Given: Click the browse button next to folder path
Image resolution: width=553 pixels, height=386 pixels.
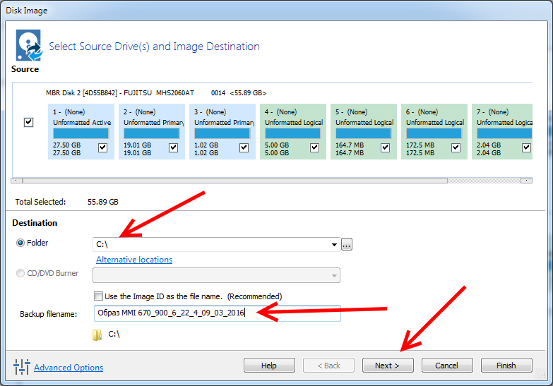Looking at the screenshot, I should tap(346, 244).
